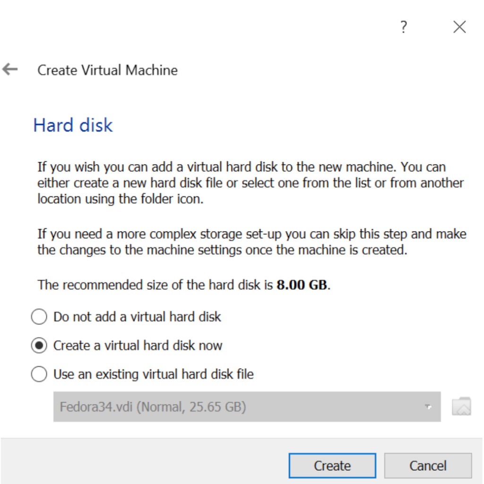Click the label text 'Do not add a virtual hard disk'
The width and height of the screenshot is (484, 484).
pos(137,317)
